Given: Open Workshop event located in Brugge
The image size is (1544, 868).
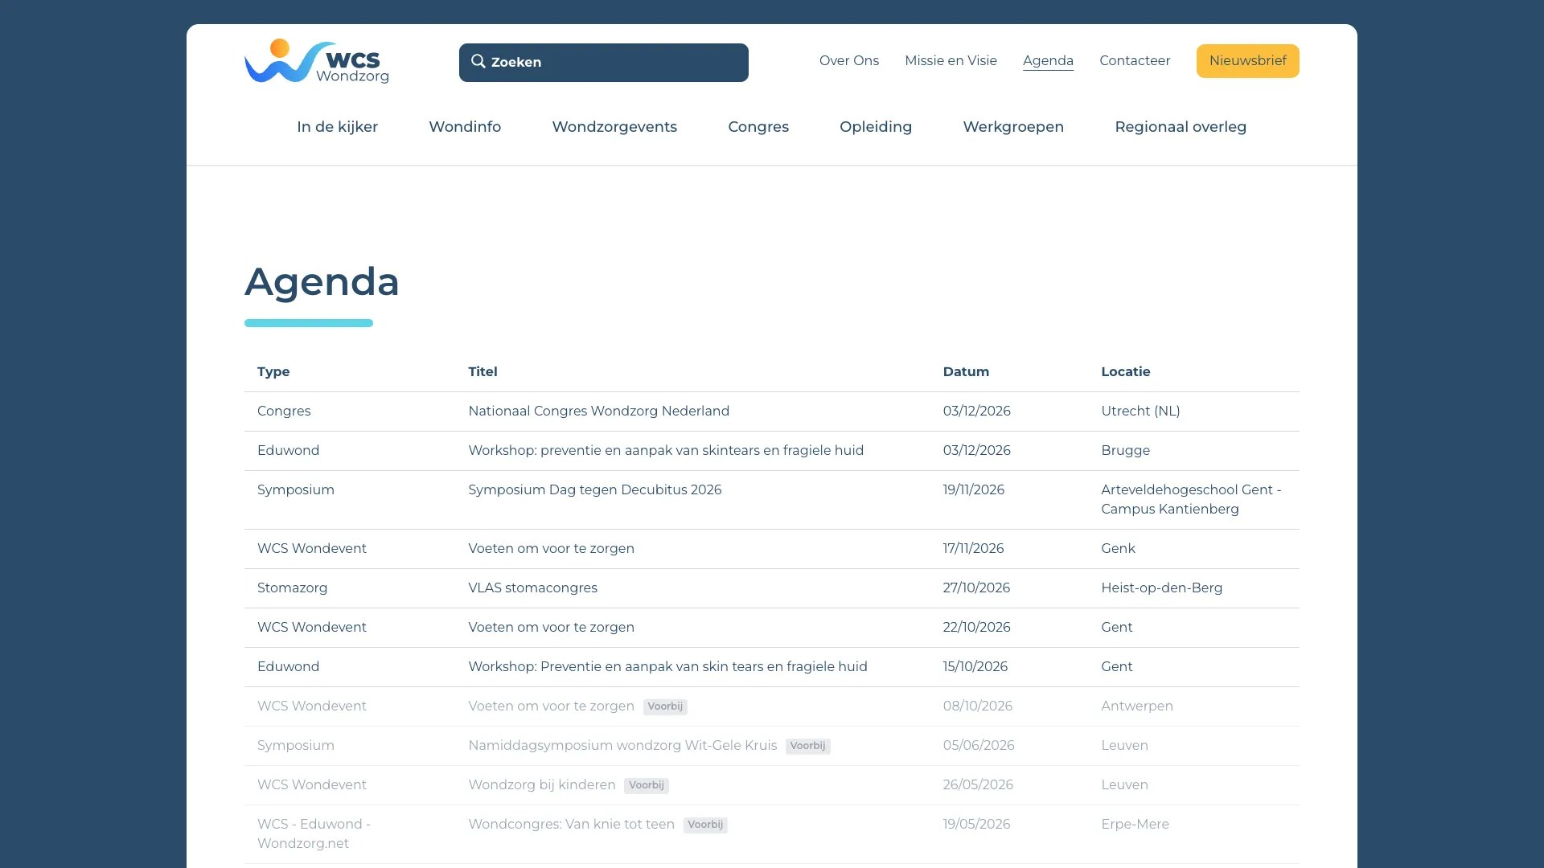Looking at the screenshot, I should pyautogui.click(x=666, y=451).
